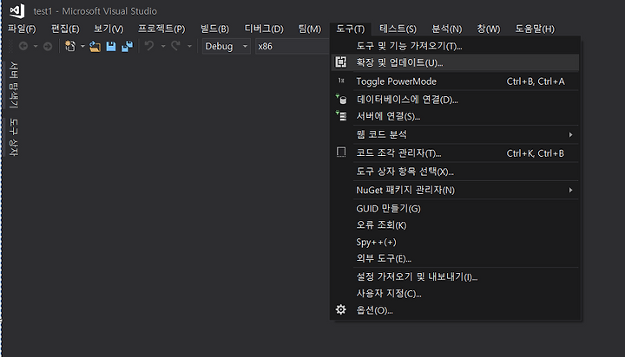Expand the NuGet 패키지 관리자(N) submenu
Image resolution: width=625 pixels, height=357 pixels.
pyautogui.click(x=455, y=190)
